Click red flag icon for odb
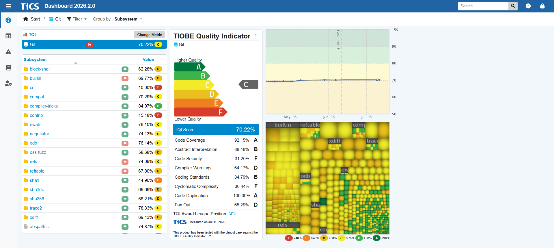The width and height of the screenshot is (554, 248). [x=125, y=143]
